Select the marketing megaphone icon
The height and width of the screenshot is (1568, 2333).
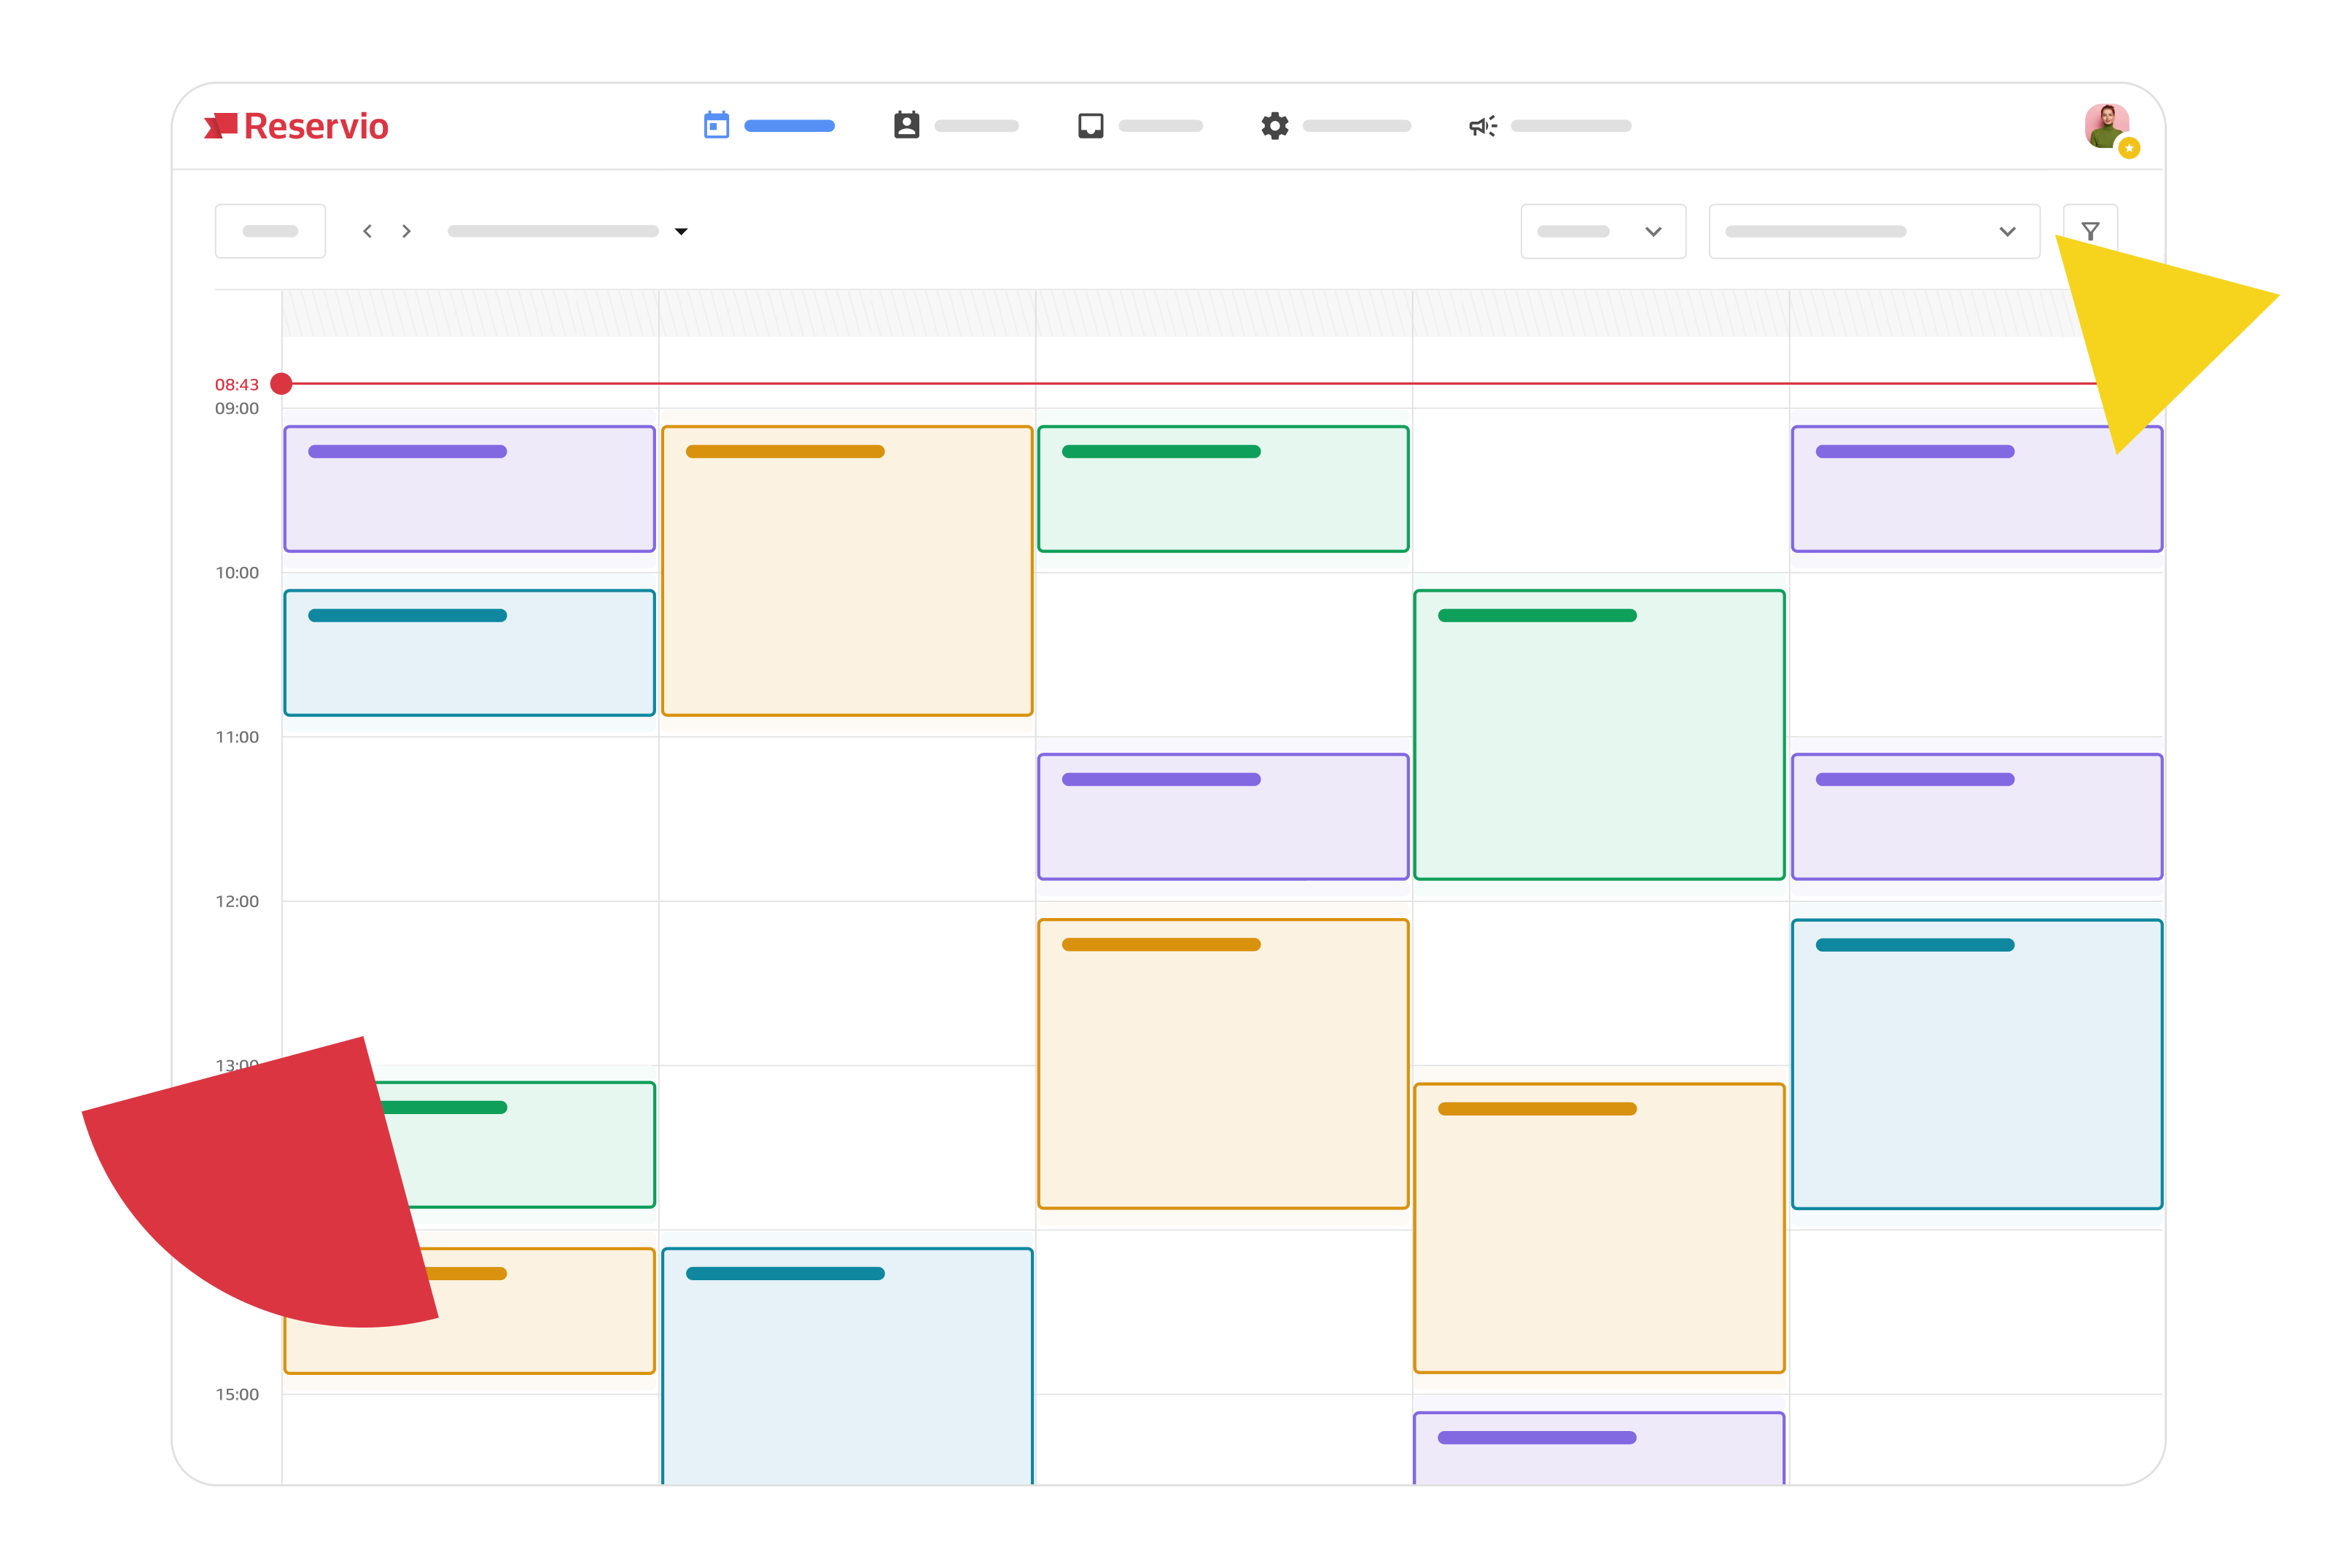click(x=1483, y=125)
